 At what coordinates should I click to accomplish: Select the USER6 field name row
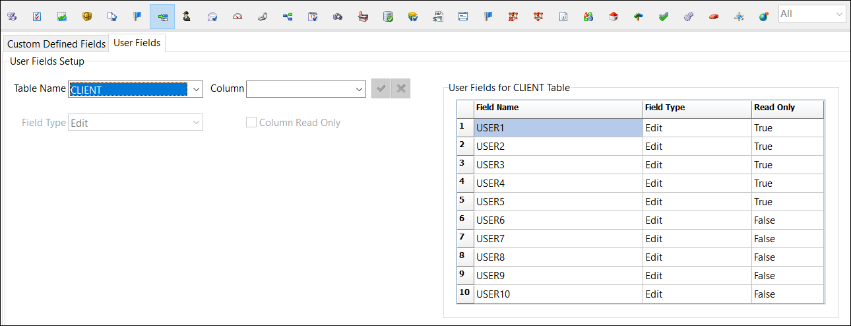tap(557, 220)
